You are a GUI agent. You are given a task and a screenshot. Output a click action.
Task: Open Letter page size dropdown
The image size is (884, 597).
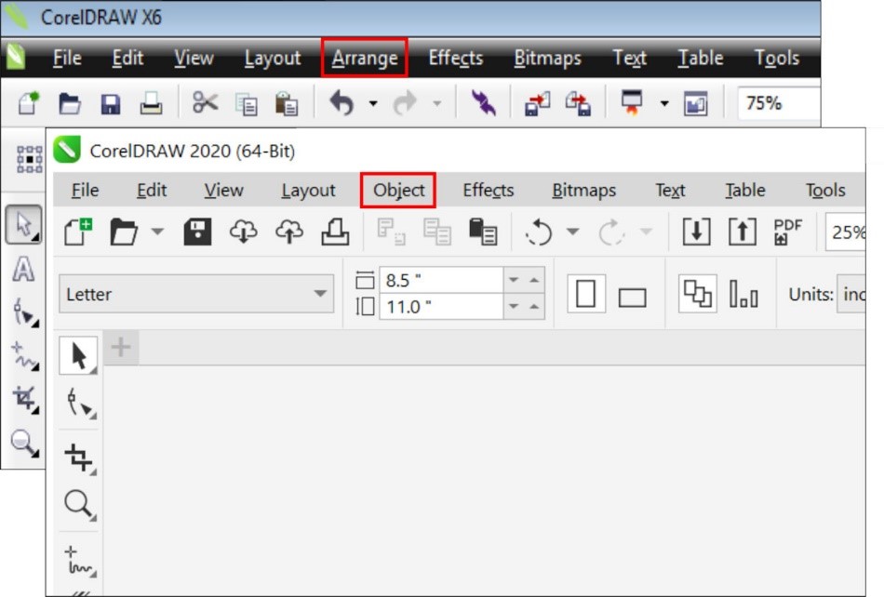pos(196,294)
